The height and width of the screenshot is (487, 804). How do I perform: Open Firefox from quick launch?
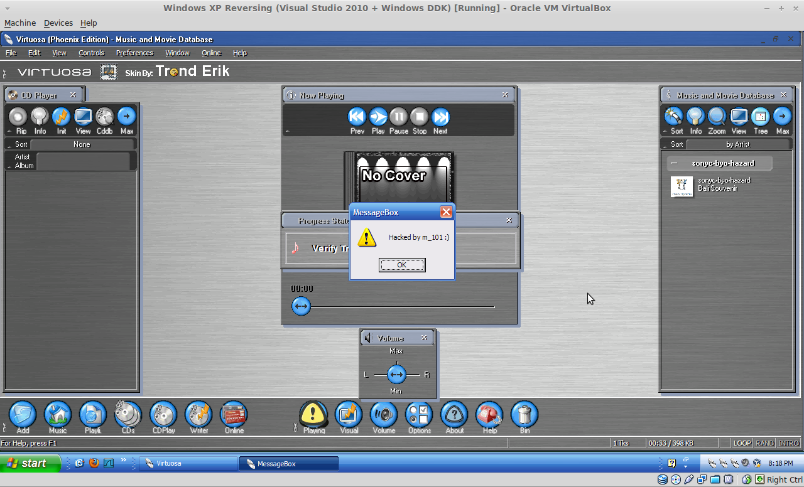(x=94, y=463)
